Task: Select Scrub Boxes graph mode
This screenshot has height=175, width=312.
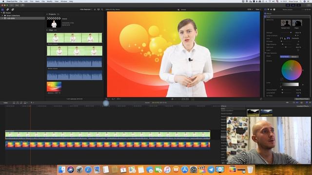Action: pos(285,56)
